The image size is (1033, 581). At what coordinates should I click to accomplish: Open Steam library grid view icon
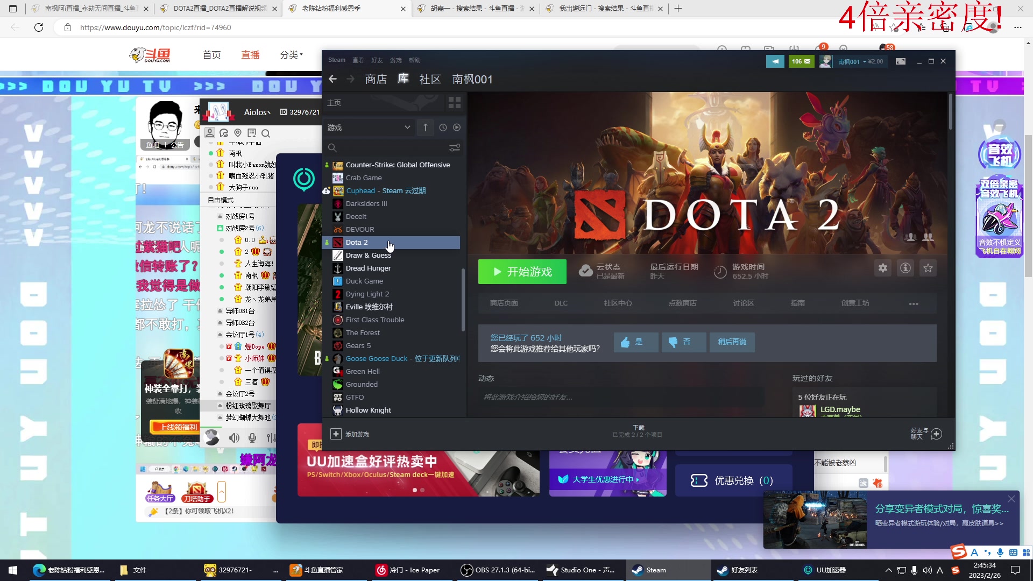pyautogui.click(x=455, y=103)
